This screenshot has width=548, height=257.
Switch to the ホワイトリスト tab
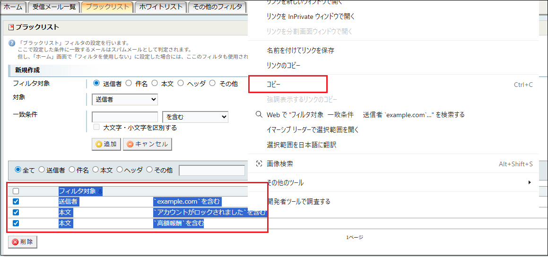161,7
